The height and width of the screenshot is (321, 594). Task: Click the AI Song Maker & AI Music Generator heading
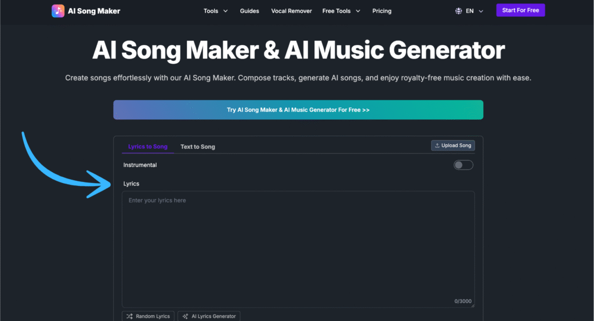click(299, 50)
